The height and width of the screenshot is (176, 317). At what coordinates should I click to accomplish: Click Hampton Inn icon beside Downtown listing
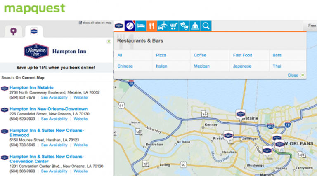coord(5,110)
